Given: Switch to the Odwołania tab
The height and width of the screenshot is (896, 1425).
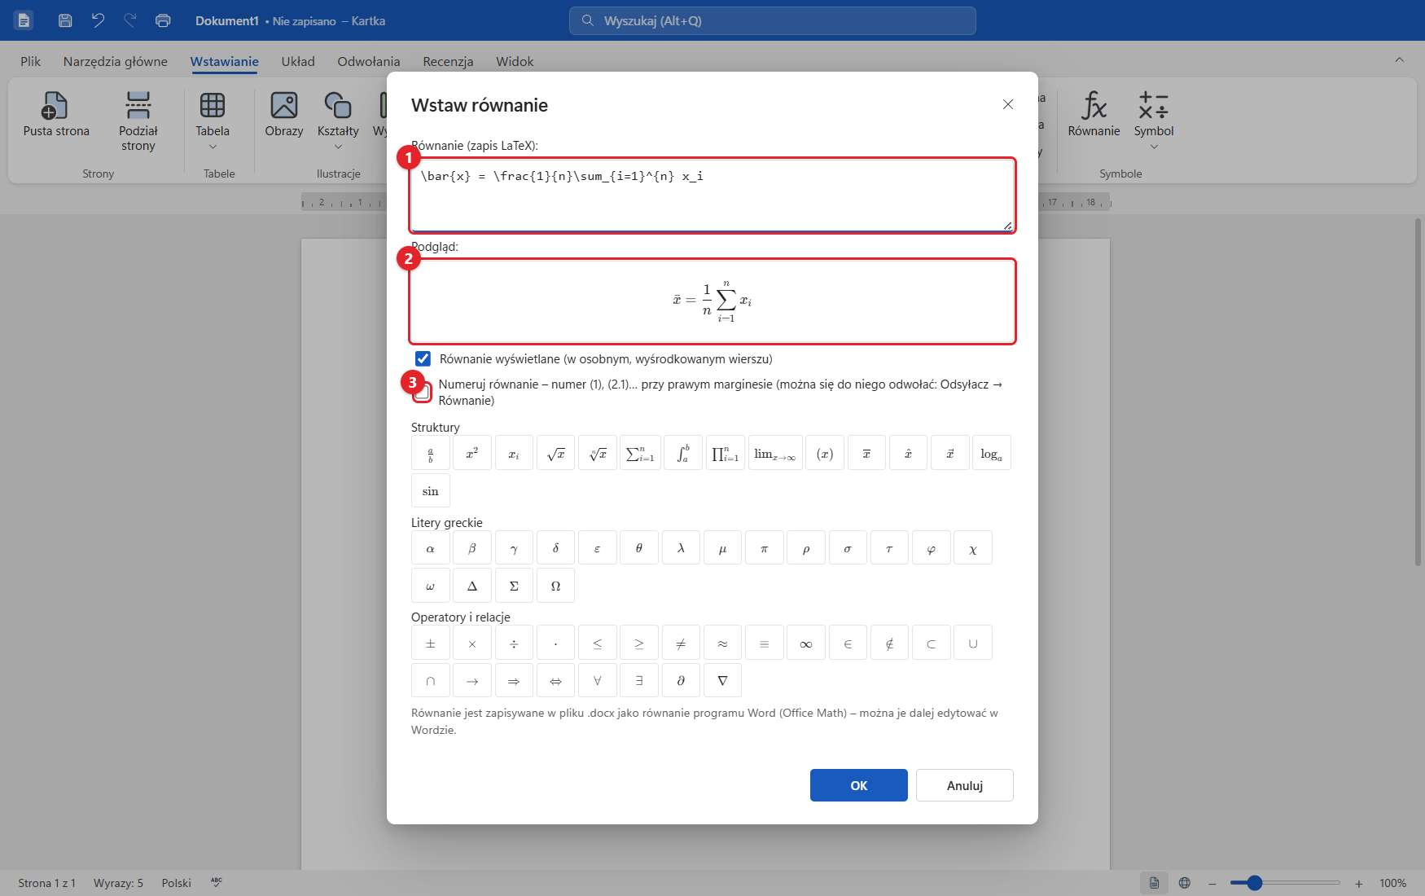Looking at the screenshot, I should pyautogui.click(x=369, y=61).
